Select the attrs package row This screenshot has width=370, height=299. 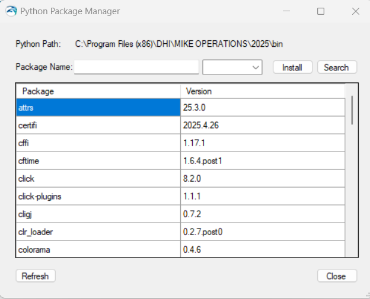[98, 107]
